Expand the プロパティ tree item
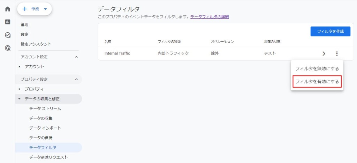This screenshot has width=357, height=163. [x=20, y=89]
